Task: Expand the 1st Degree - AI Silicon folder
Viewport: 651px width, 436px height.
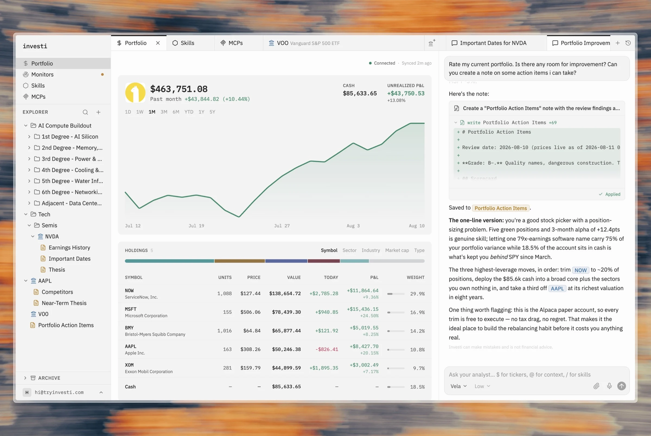Action: coord(29,136)
